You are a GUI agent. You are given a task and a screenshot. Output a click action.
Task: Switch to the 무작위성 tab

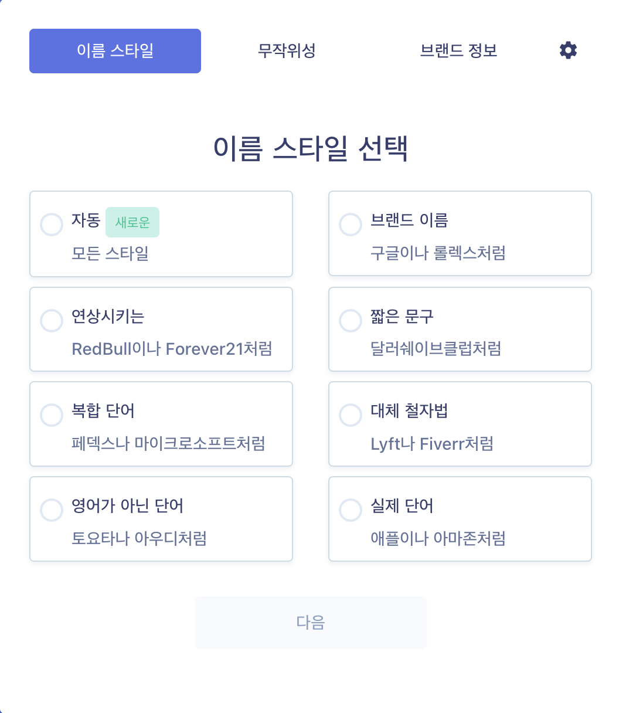pos(287,51)
